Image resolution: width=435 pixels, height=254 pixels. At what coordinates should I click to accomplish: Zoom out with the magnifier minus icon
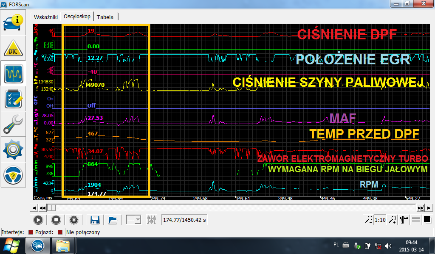click(369, 220)
